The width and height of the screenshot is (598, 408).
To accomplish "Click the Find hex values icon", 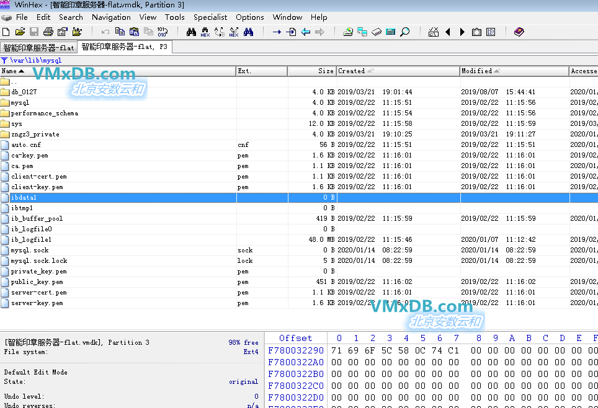I will click(x=205, y=32).
